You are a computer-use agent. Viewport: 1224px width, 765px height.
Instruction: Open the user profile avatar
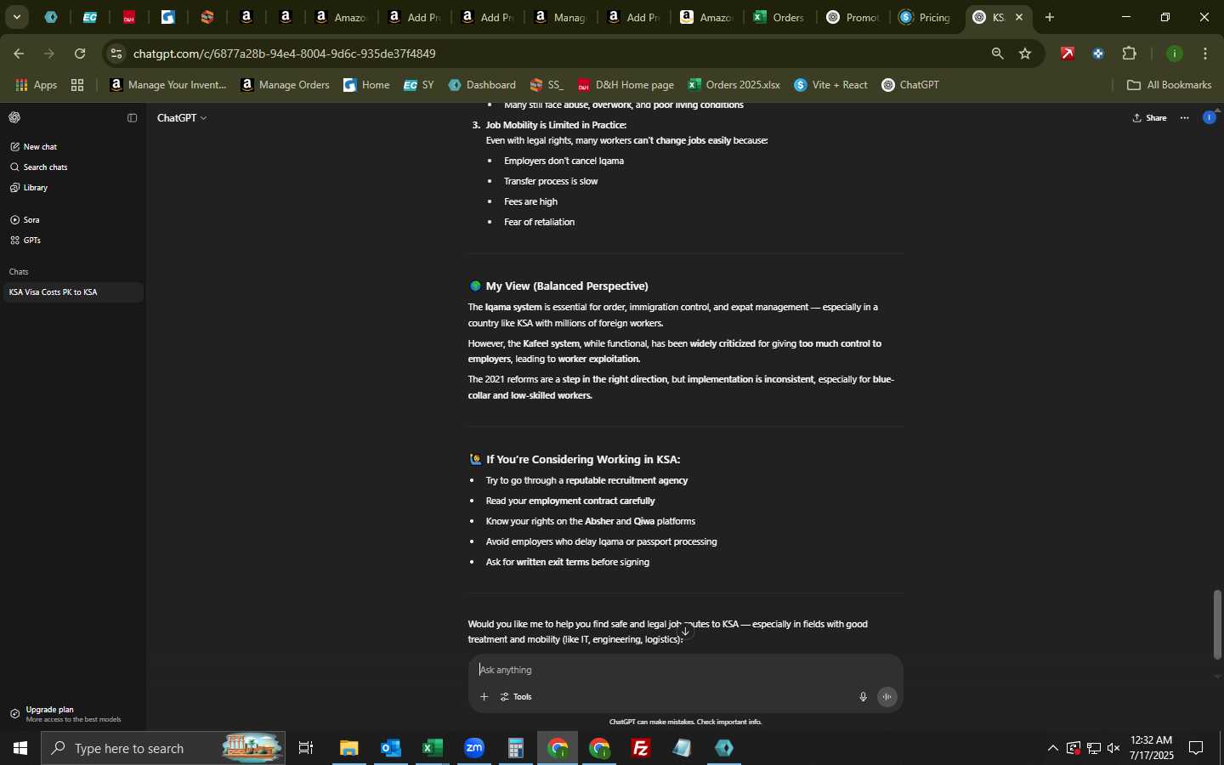1210,118
